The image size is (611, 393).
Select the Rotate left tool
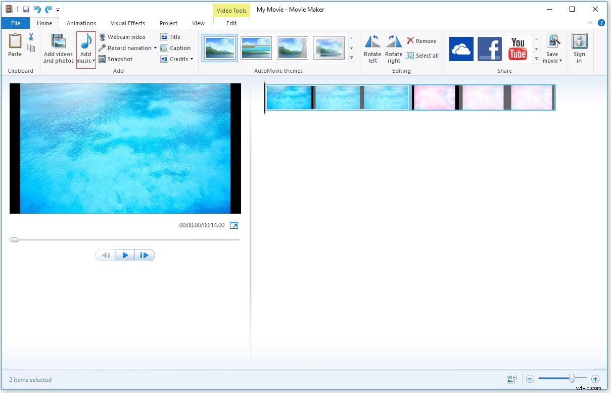click(372, 47)
